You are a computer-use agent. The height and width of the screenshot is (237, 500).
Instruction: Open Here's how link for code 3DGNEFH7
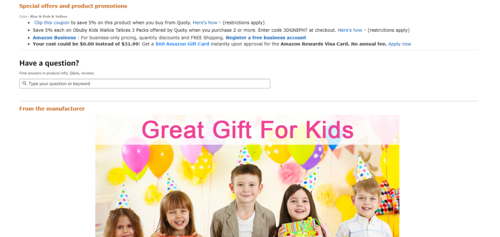[x=350, y=30]
